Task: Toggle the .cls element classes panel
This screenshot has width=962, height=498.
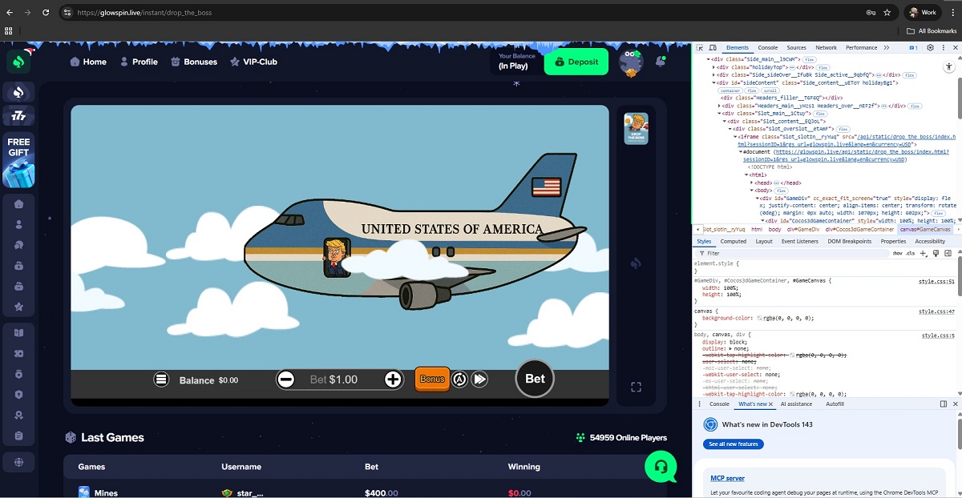Action: (x=910, y=253)
